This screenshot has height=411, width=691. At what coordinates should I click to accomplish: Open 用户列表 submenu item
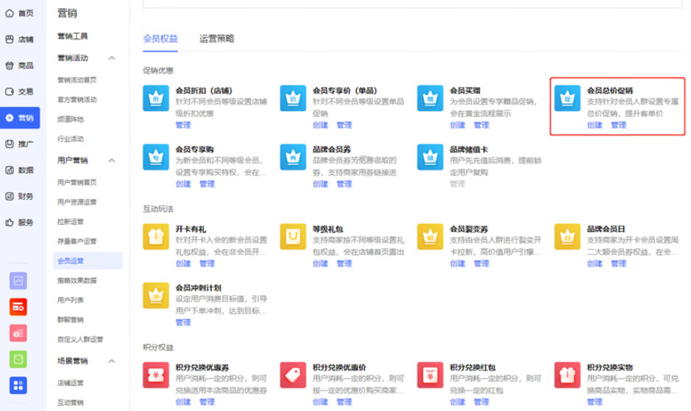71,300
